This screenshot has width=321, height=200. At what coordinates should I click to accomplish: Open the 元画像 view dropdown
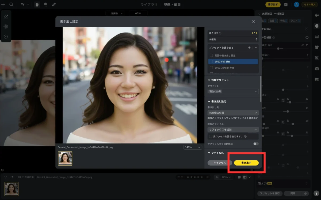point(115,13)
